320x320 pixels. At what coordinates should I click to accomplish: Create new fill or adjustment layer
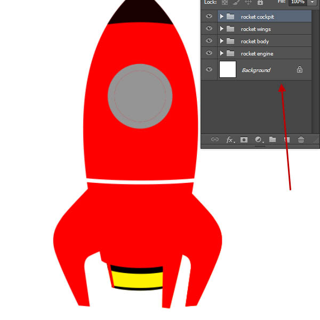[259, 140]
